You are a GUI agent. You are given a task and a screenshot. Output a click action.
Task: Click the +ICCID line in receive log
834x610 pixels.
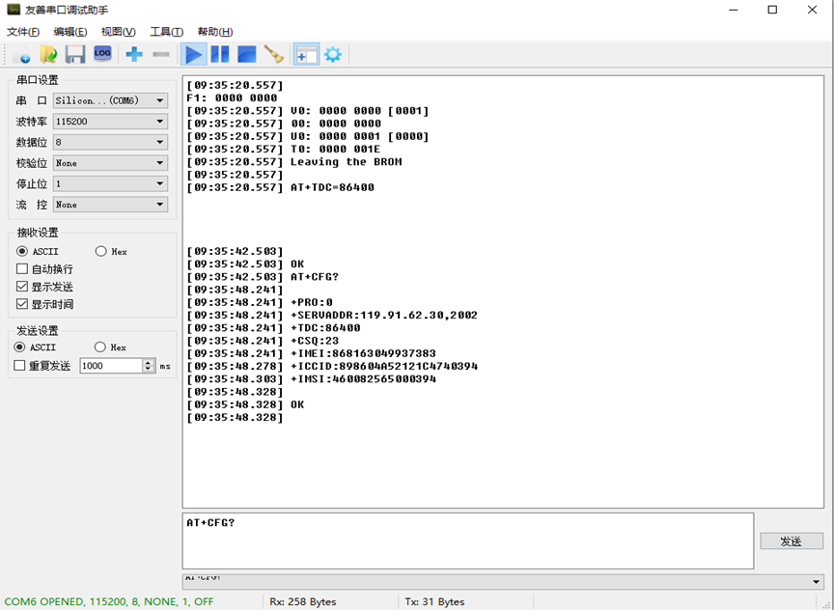point(384,366)
